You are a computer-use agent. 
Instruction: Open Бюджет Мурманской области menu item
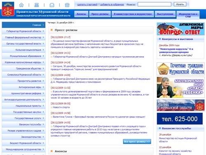23,143
